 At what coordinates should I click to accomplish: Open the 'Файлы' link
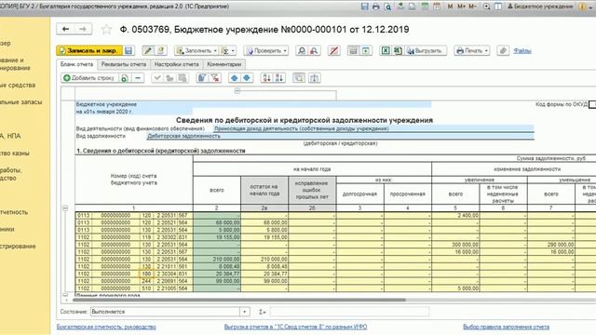coord(521,50)
